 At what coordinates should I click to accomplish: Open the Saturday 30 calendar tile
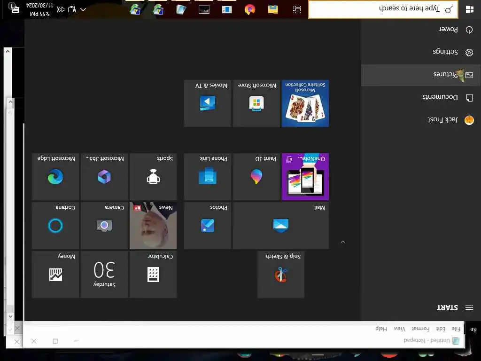coord(104,274)
